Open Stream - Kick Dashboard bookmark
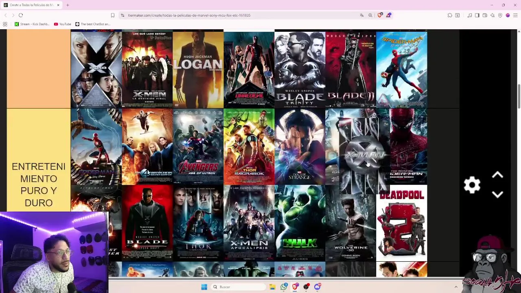Viewport: 521px width, 293px height. (x=32, y=24)
